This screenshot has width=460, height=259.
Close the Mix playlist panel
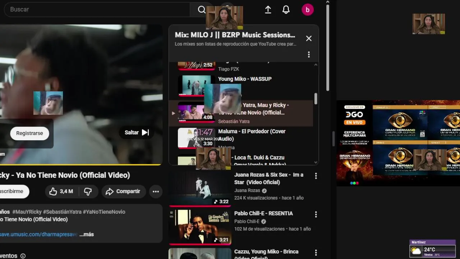pyautogui.click(x=309, y=38)
